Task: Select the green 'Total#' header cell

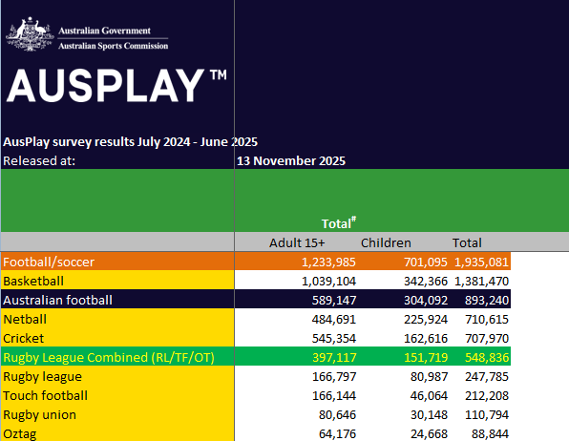Action: point(339,222)
